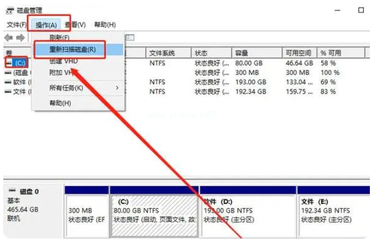Select the 文件 (E:) partition block
Screen dimensions: 371x239
pyautogui.click(x=332, y=211)
